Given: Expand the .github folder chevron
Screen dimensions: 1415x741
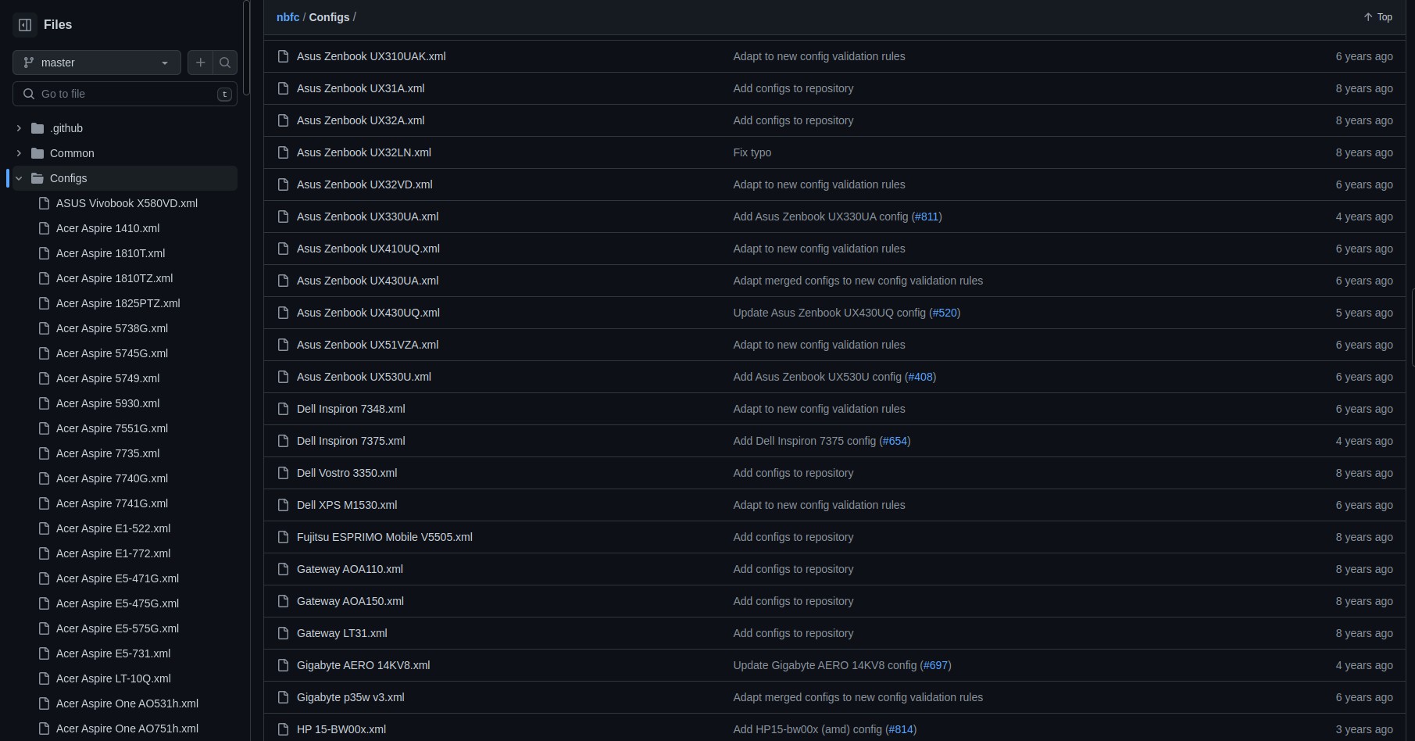Looking at the screenshot, I should (x=19, y=128).
